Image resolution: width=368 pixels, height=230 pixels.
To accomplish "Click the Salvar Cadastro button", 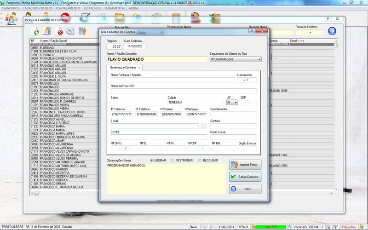I will click(x=245, y=177).
